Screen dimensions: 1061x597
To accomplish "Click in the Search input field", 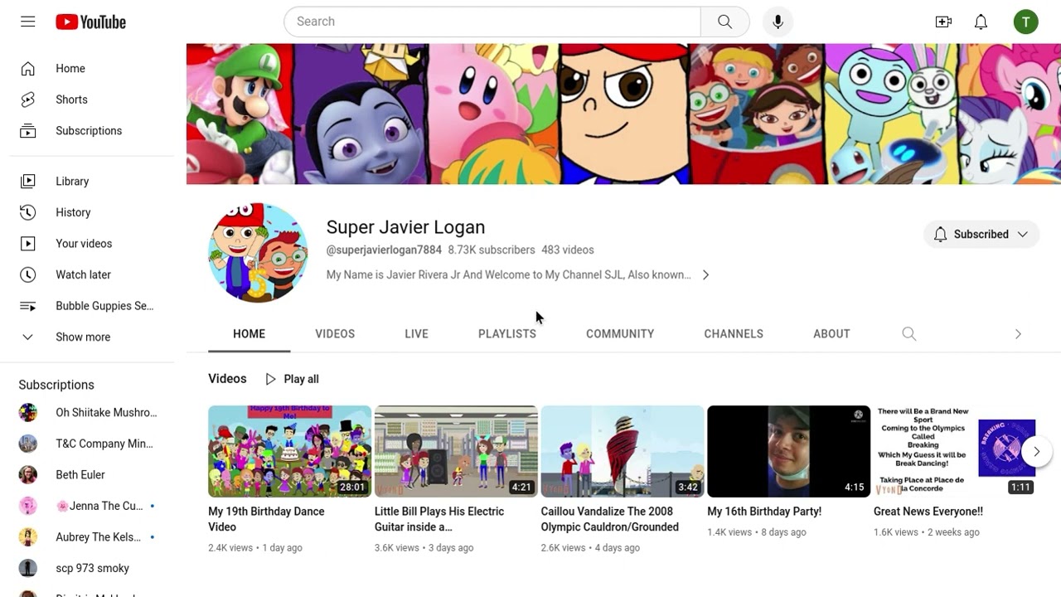I will 492,22.
